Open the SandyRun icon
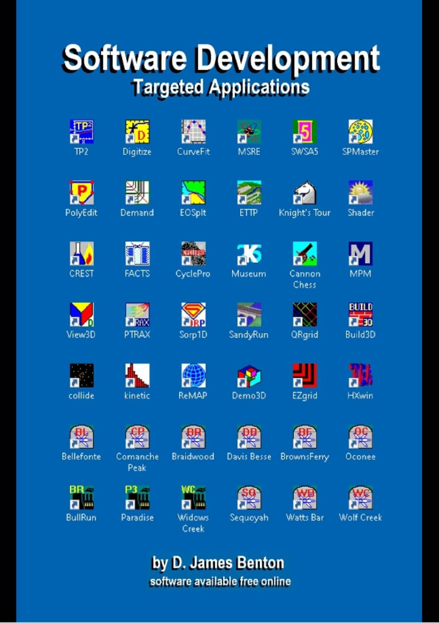Image resolution: width=439 pixels, height=623 pixels. click(249, 315)
